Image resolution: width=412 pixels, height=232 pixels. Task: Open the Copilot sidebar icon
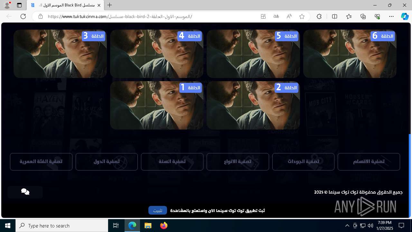405,16
